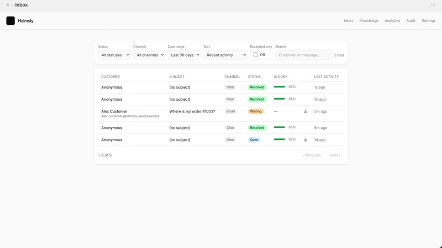Switch to the Analytics page
442x248 pixels.
click(x=392, y=21)
